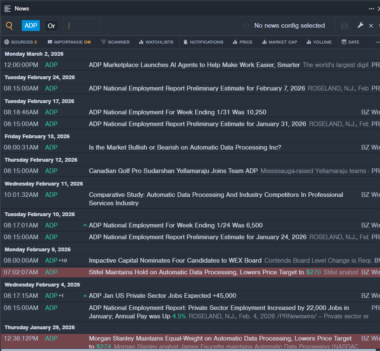Screen dimensions: 380x351
Task: Click the ADP ticker search tag
Action: click(x=31, y=26)
